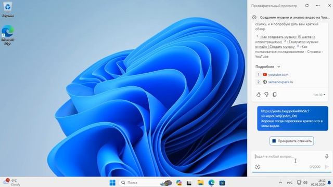
Task: Click the Предварительный просмотр header text
Action: coord(274,6)
